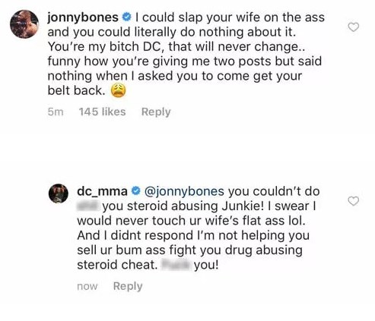Image resolution: width=375 pixels, height=321 pixels.
Task: Reply to the jonnybones comment
Action: 156,112
